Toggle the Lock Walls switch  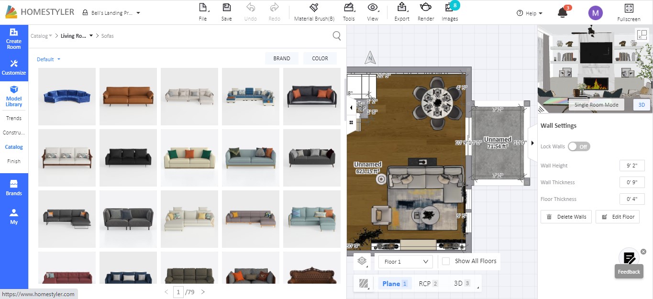[579, 147]
